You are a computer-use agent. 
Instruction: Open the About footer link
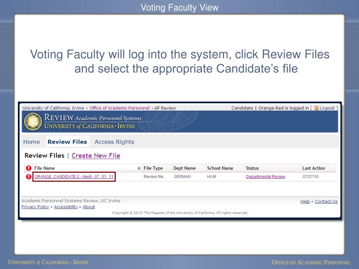89,207
